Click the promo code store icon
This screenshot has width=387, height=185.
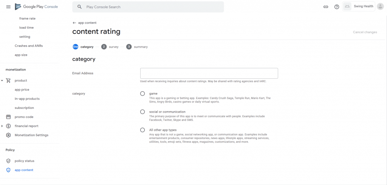point(8,117)
